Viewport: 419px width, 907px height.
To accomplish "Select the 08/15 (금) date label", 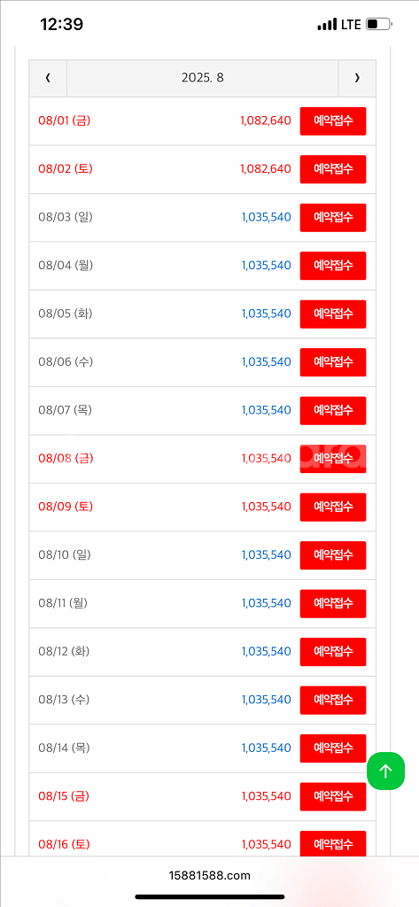I will (x=65, y=796).
